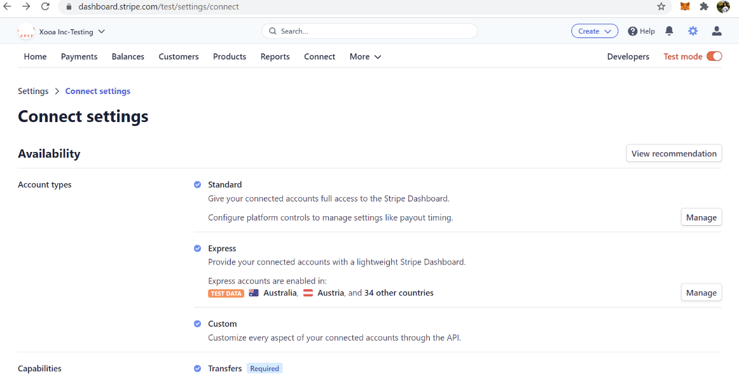Open the browser extensions puzzle icon

[x=704, y=6]
